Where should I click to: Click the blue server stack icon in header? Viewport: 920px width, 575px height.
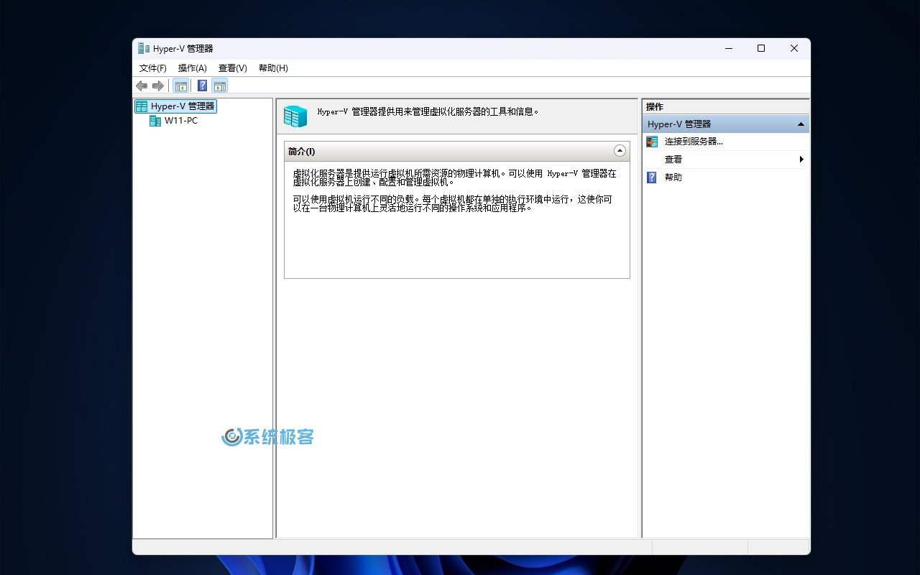(295, 116)
